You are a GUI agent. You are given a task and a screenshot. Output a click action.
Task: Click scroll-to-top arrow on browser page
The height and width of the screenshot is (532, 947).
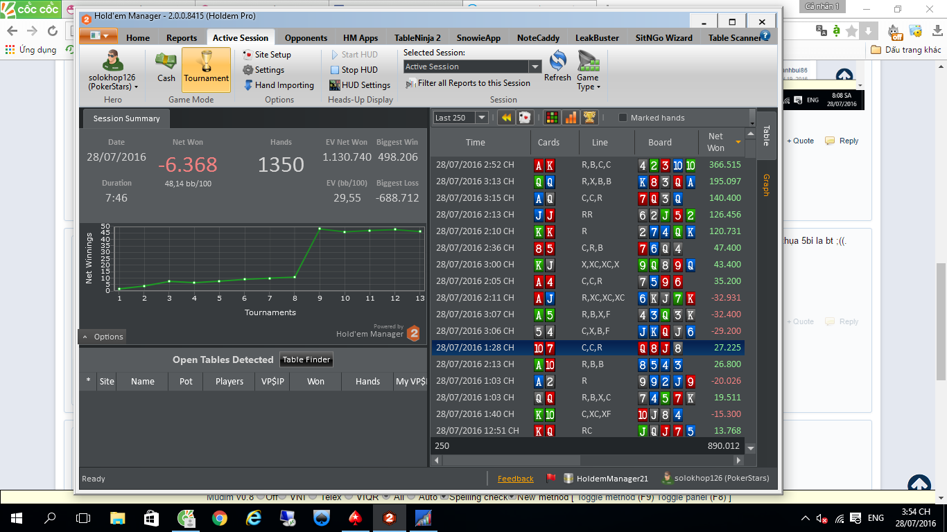(919, 483)
